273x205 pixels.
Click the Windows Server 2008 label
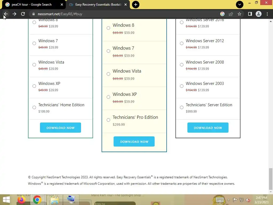pos(205,62)
